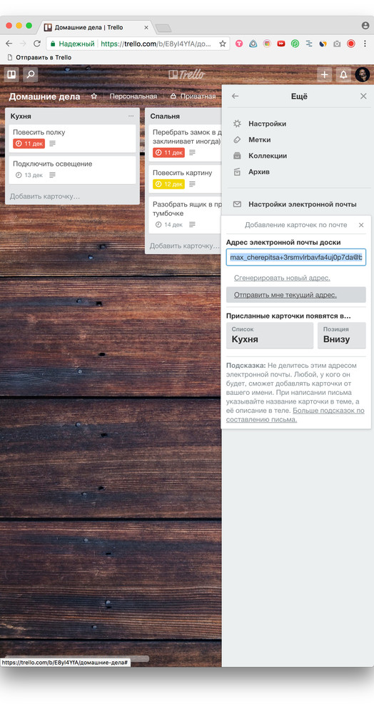Image resolution: width=374 pixels, height=707 pixels.
Task: Click the yellow 12 дек due badge
Action: point(168,184)
